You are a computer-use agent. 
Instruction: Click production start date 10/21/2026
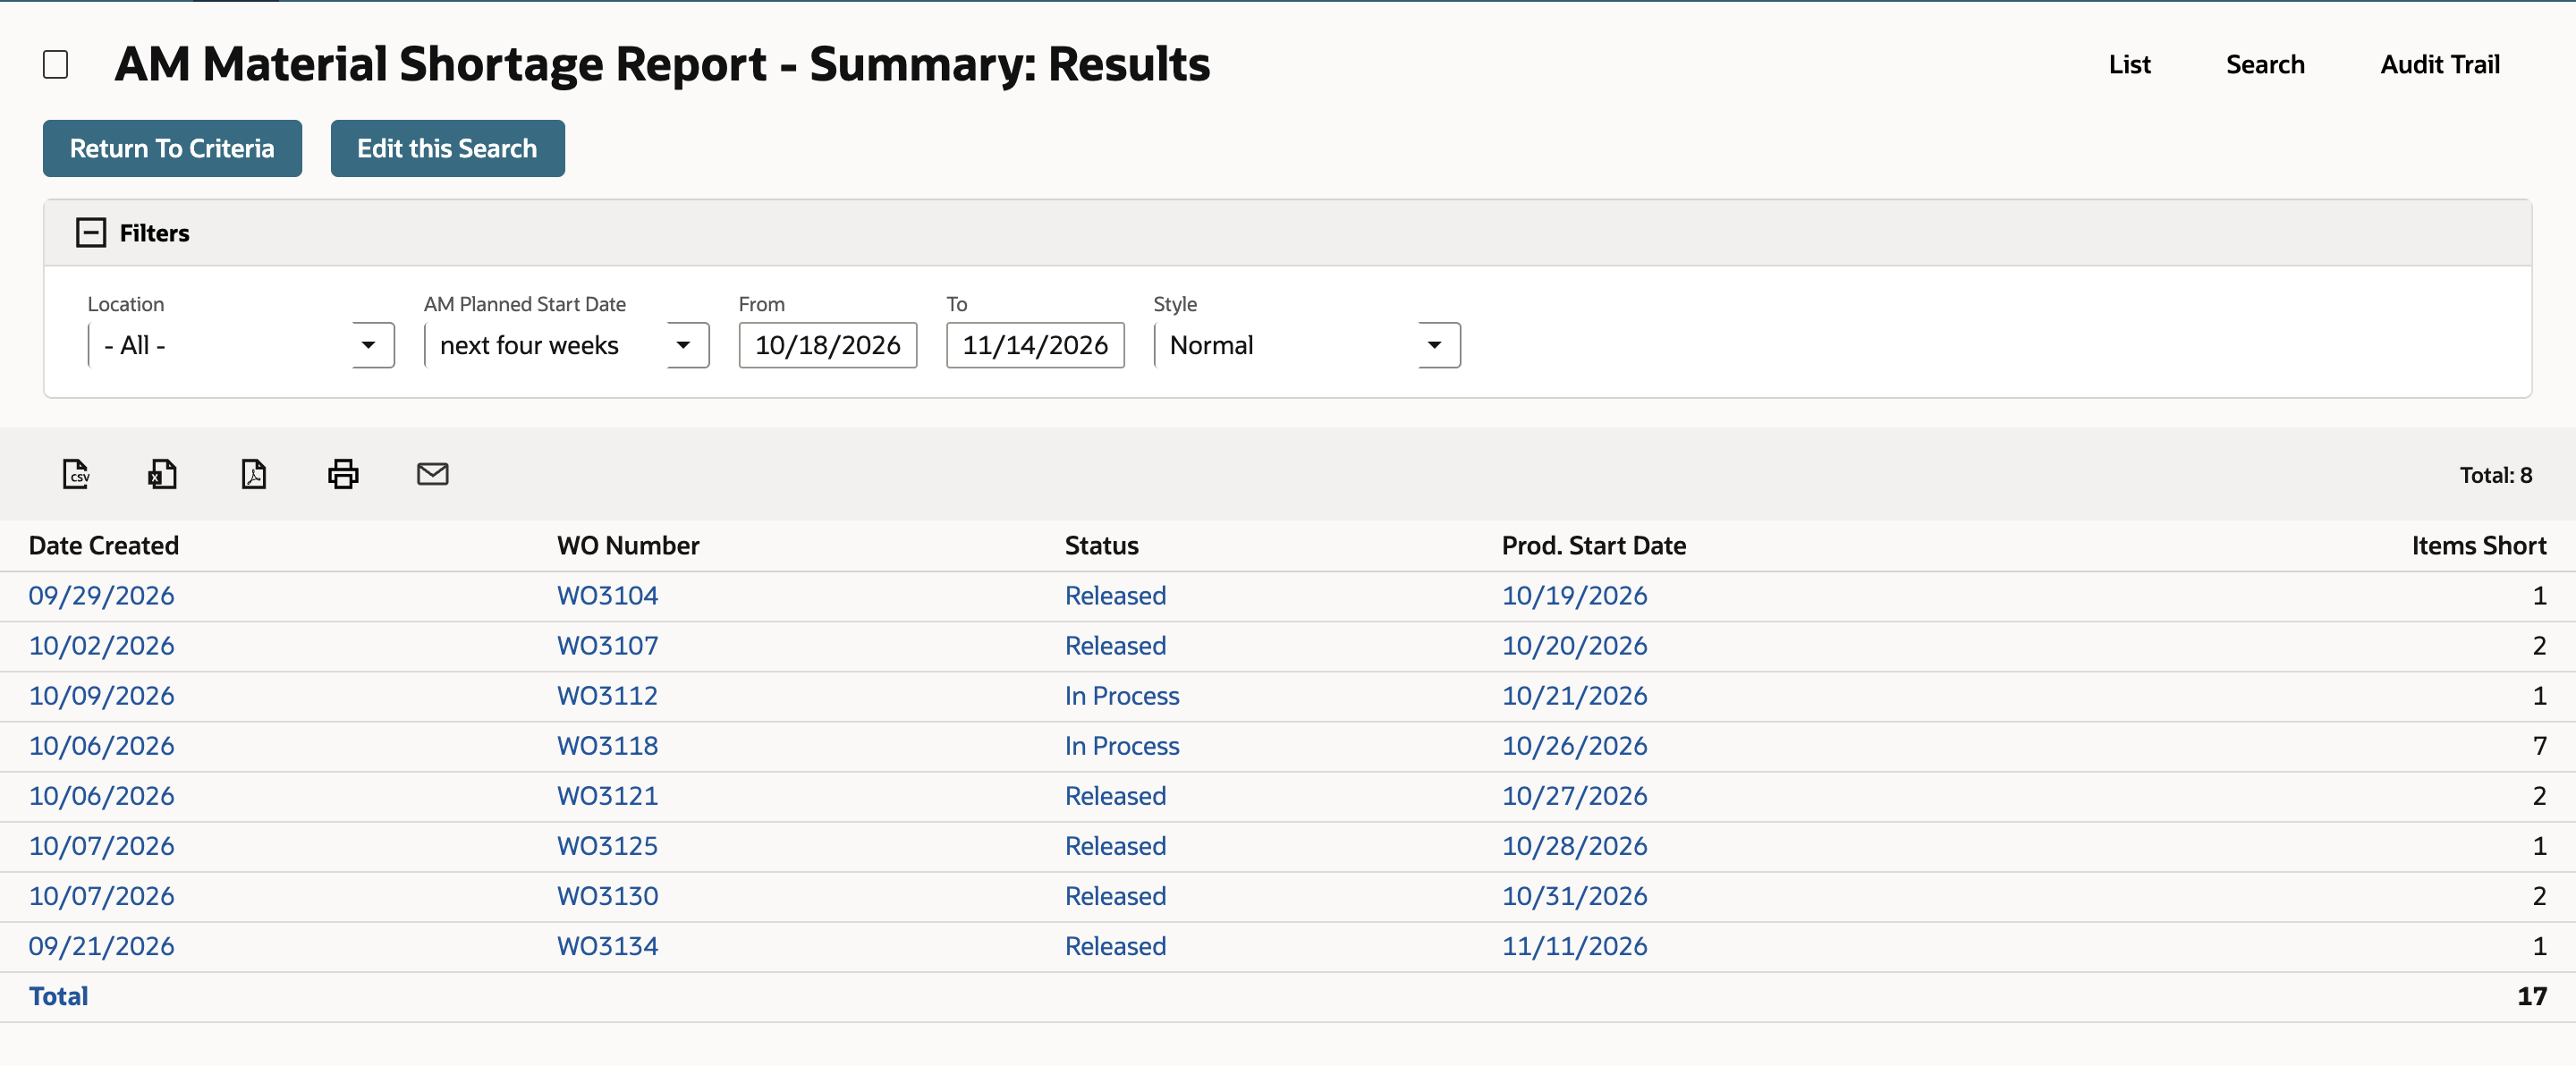click(1574, 696)
